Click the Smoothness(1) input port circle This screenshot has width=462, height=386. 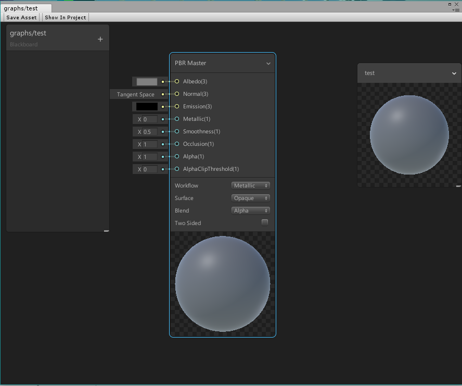tap(177, 131)
